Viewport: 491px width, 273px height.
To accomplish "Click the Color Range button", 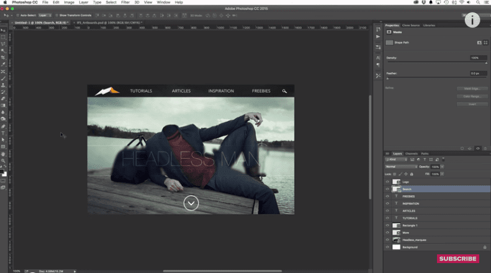I will pos(472,96).
